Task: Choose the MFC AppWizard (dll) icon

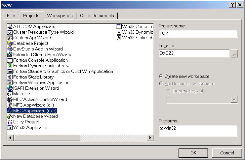Action: [x=10, y=105]
